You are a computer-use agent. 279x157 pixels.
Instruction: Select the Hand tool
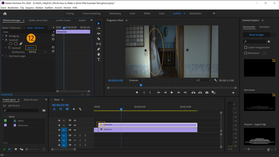coord(99,54)
